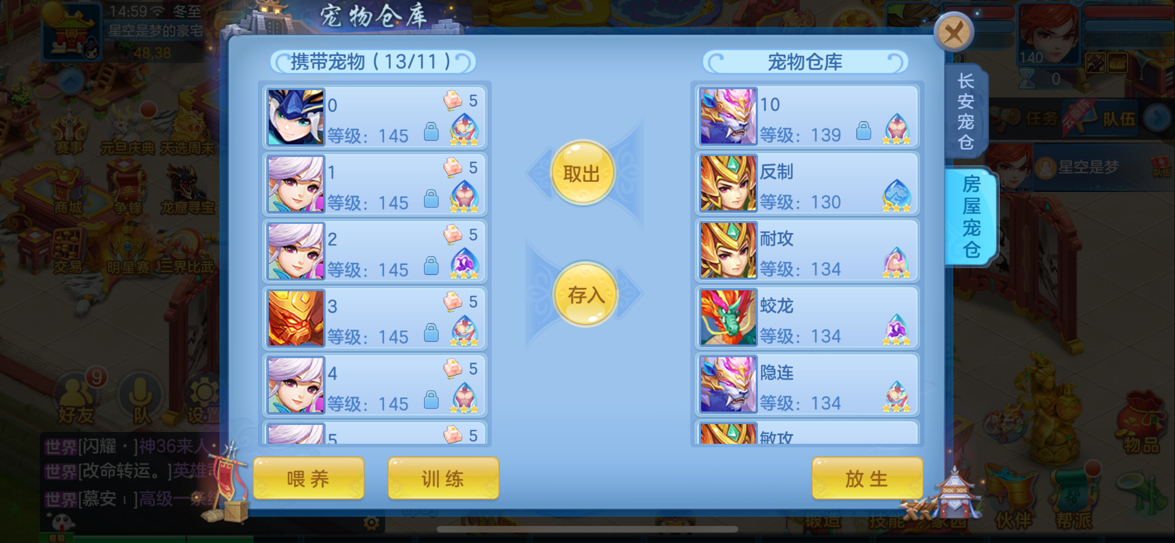Image resolution: width=1175 pixels, height=543 pixels.
Task: Click the 耐攻 warrior pet portrait
Action: (x=728, y=251)
